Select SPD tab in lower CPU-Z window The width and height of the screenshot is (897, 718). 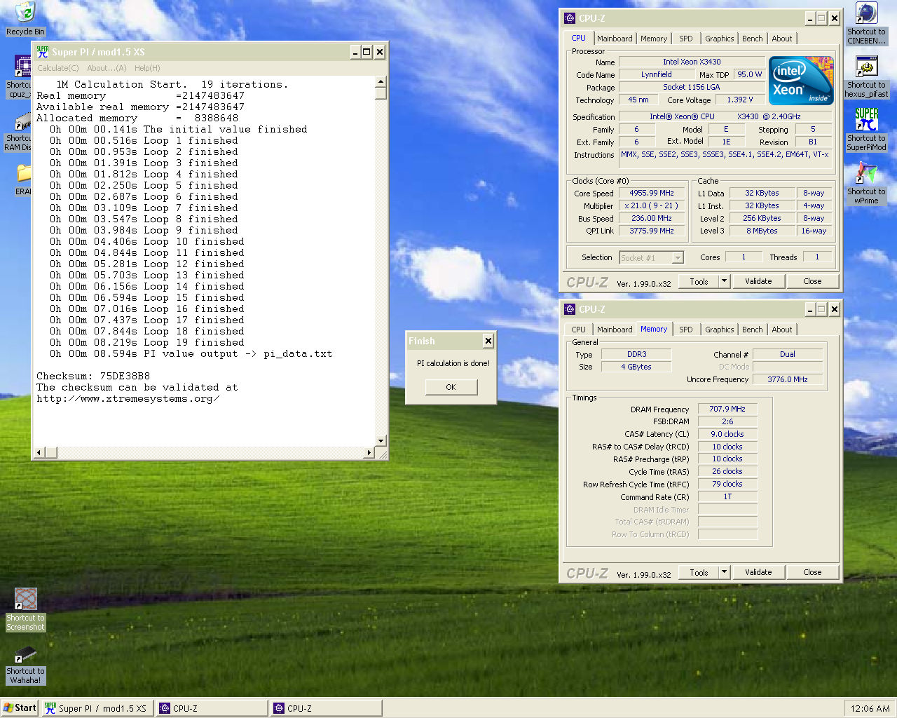point(686,330)
